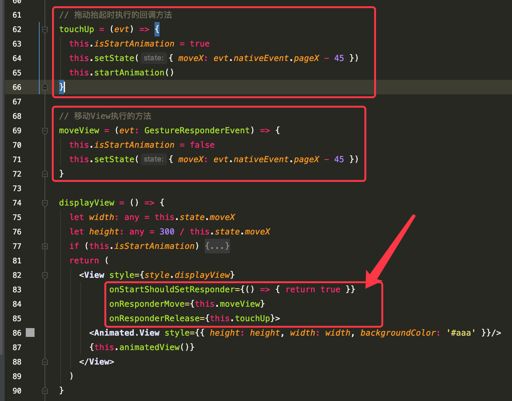Expand the collapsed {...} code placeholder
This screenshot has width=512, height=401.
tap(217, 246)
